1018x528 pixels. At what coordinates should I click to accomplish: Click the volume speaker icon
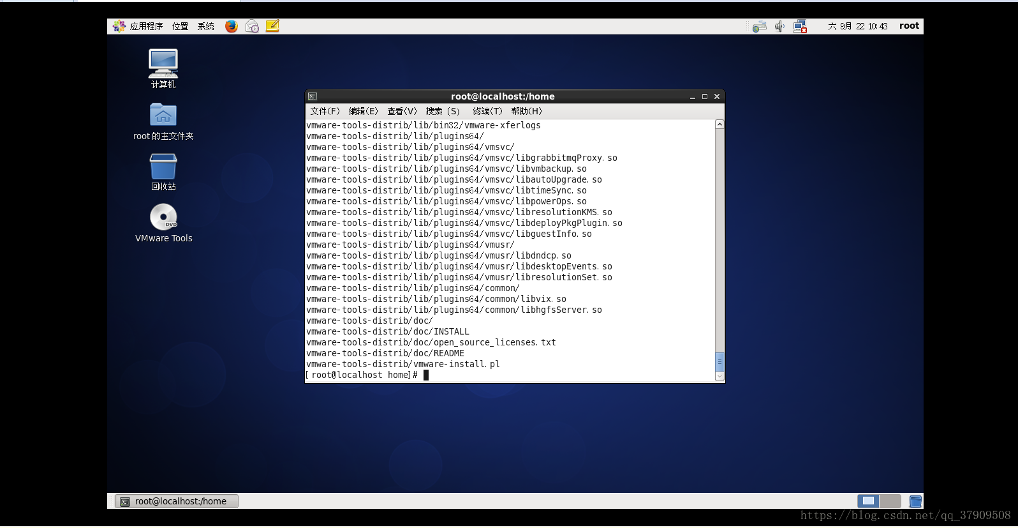779,26
